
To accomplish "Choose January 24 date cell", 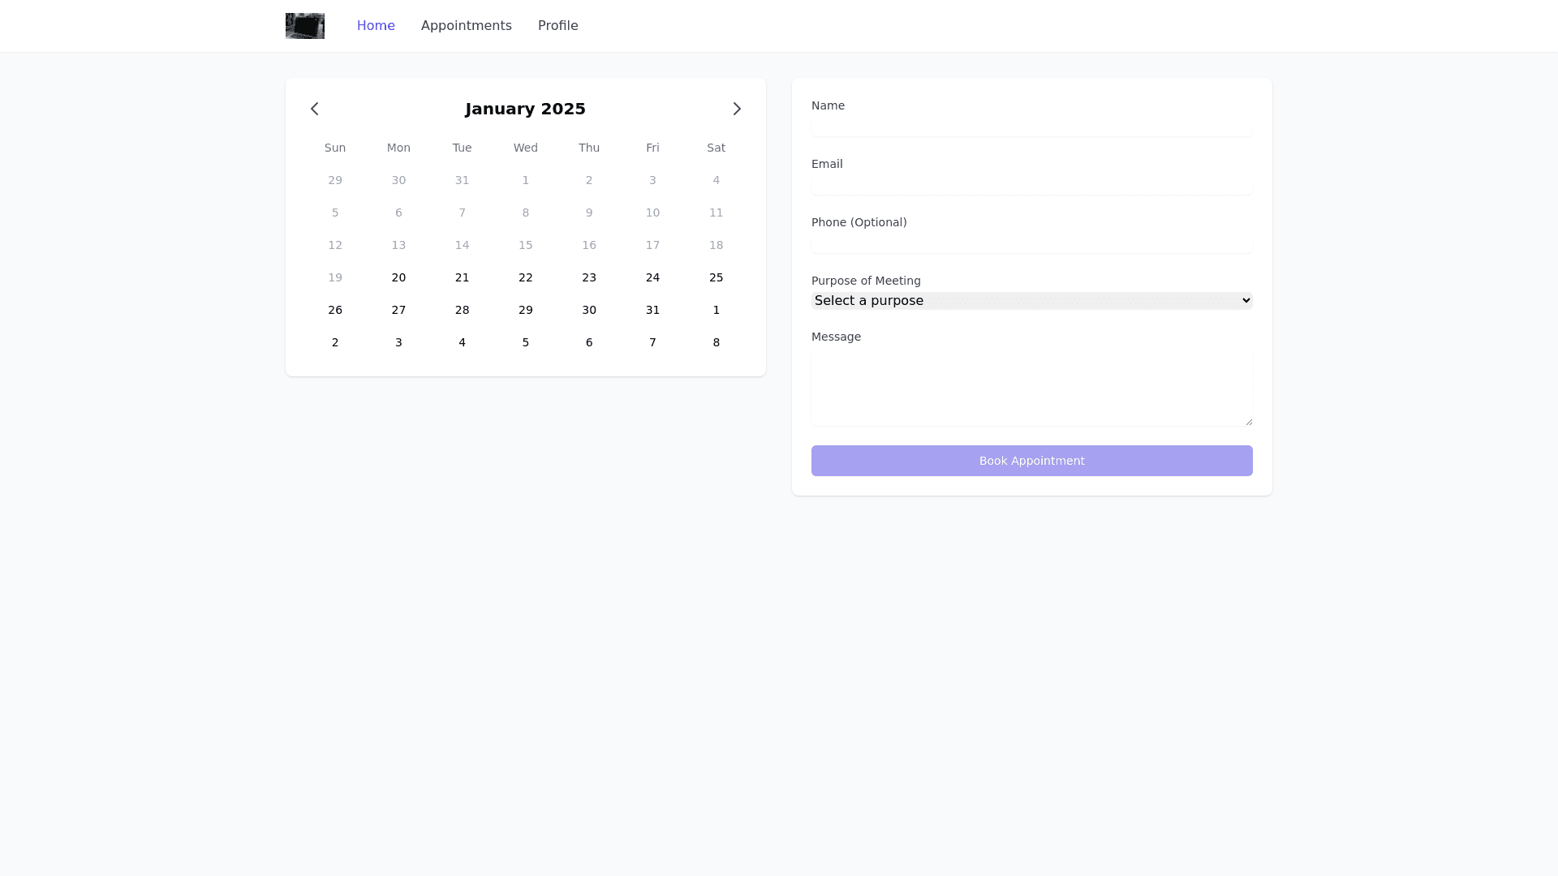I will point(652,277).
